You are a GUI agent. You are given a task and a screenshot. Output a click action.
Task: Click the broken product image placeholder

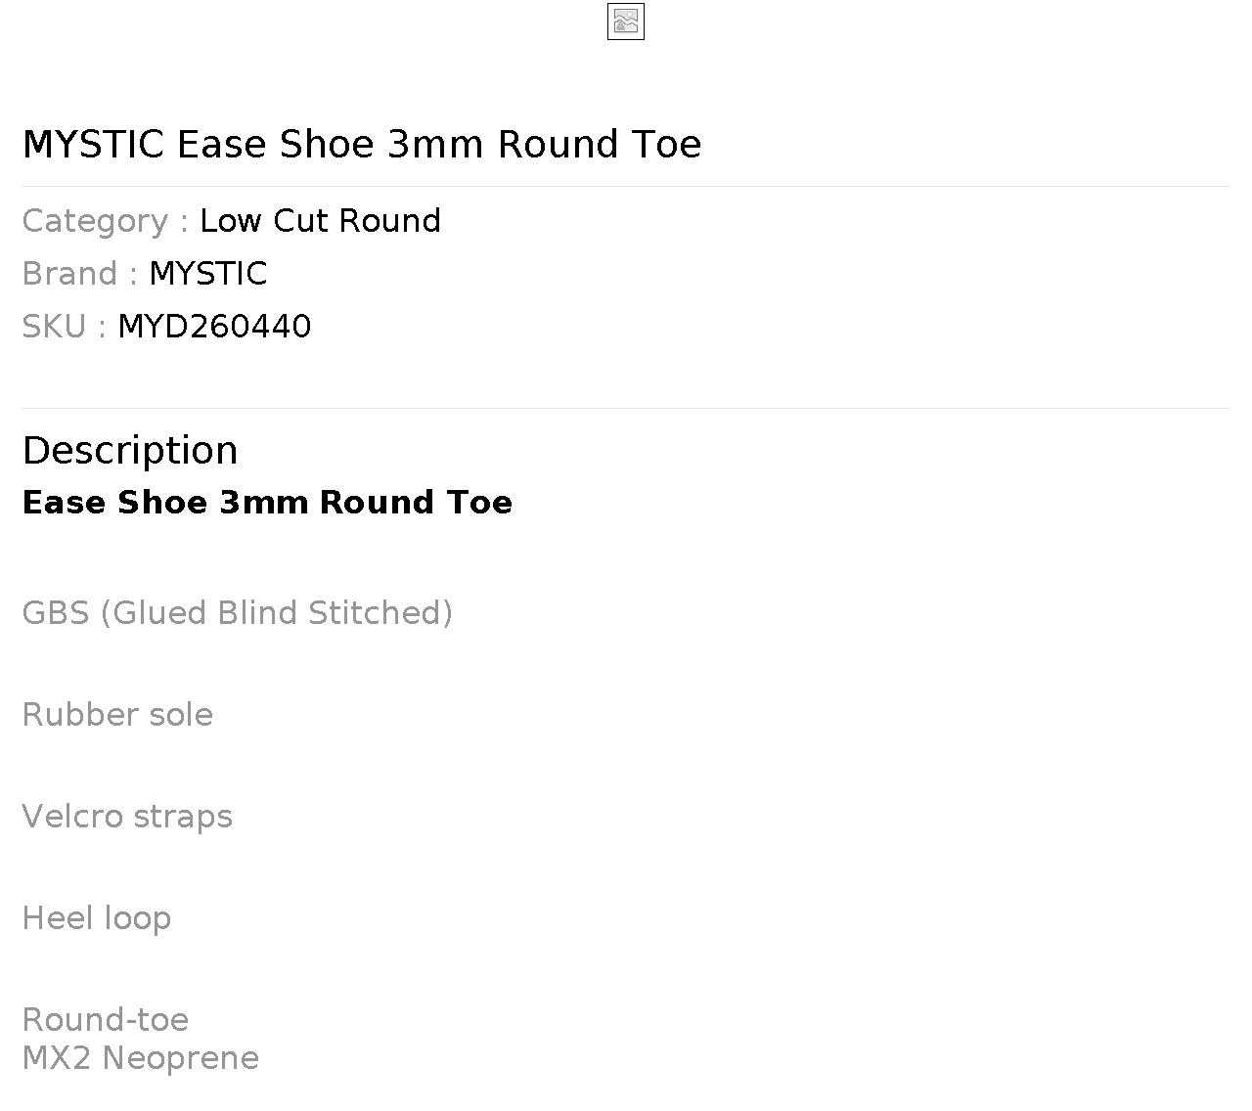click(x=625, y=22)
